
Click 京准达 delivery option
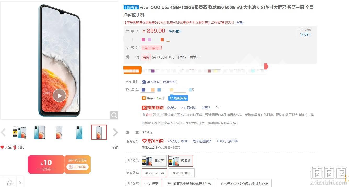[x=171, y=108]
